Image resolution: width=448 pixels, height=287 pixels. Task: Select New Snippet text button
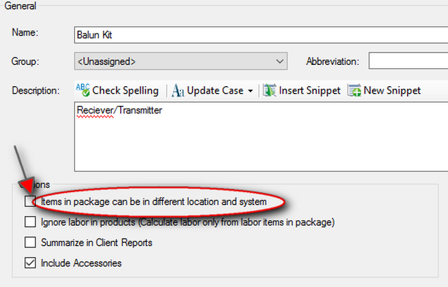(x=392, y=91)
